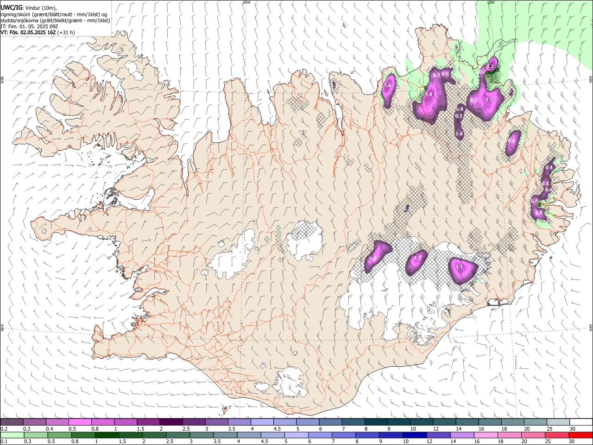The width and height of the screenshot is (593, 445).
Task: Click the dark teal 8–9 snow legend swatch
Action: click(x=375, y=422)
